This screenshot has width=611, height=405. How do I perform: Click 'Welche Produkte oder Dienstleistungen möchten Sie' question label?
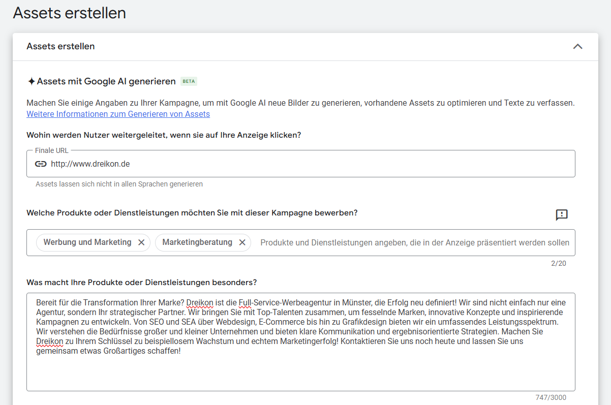pos(192,213)
